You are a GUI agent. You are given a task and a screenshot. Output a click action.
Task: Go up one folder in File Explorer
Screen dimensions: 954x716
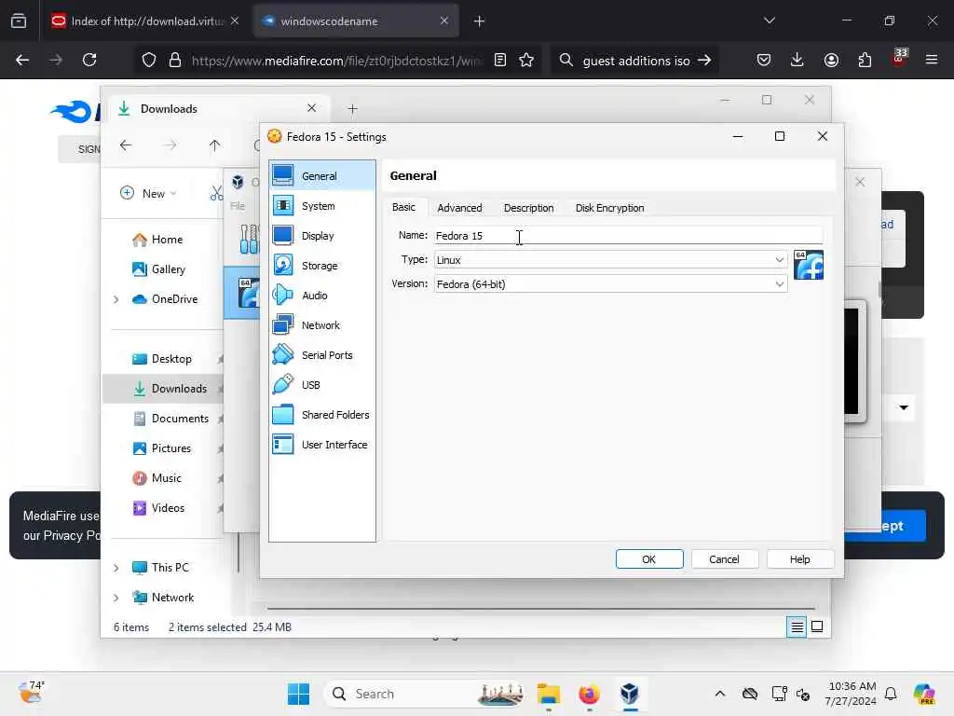[x=215, y=145]
